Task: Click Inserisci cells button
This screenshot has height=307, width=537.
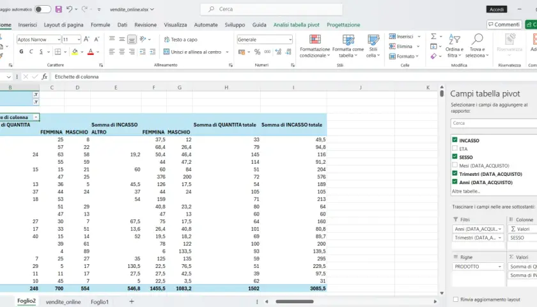Action: coord(401,36)
